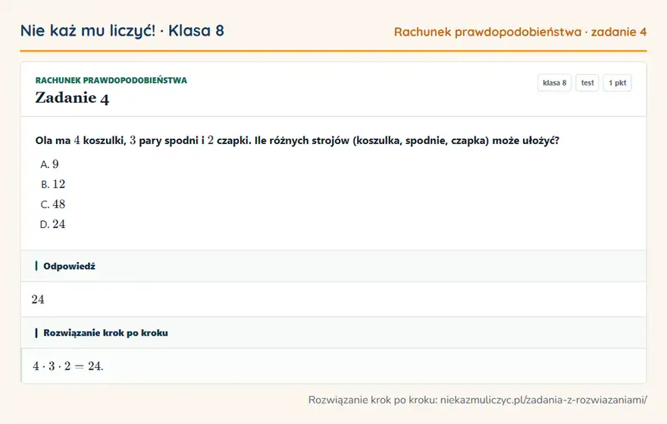
Task: Click the 'Zadanie 4' title
Action: coord(72,98)
